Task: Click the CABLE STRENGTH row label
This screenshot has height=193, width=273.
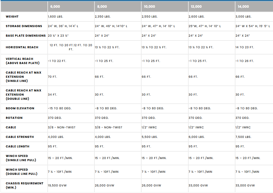Action: pyautogui.click(x=20, y=137)
